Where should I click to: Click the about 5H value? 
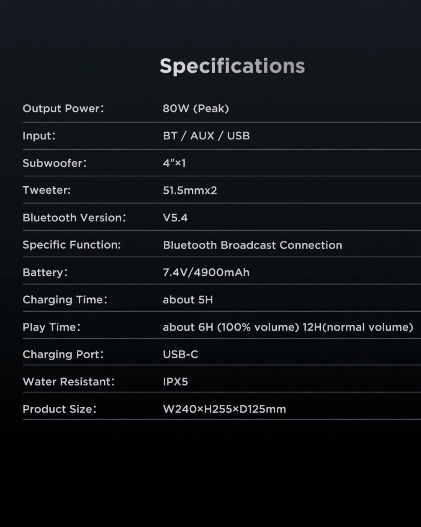[x=188, y=300]
